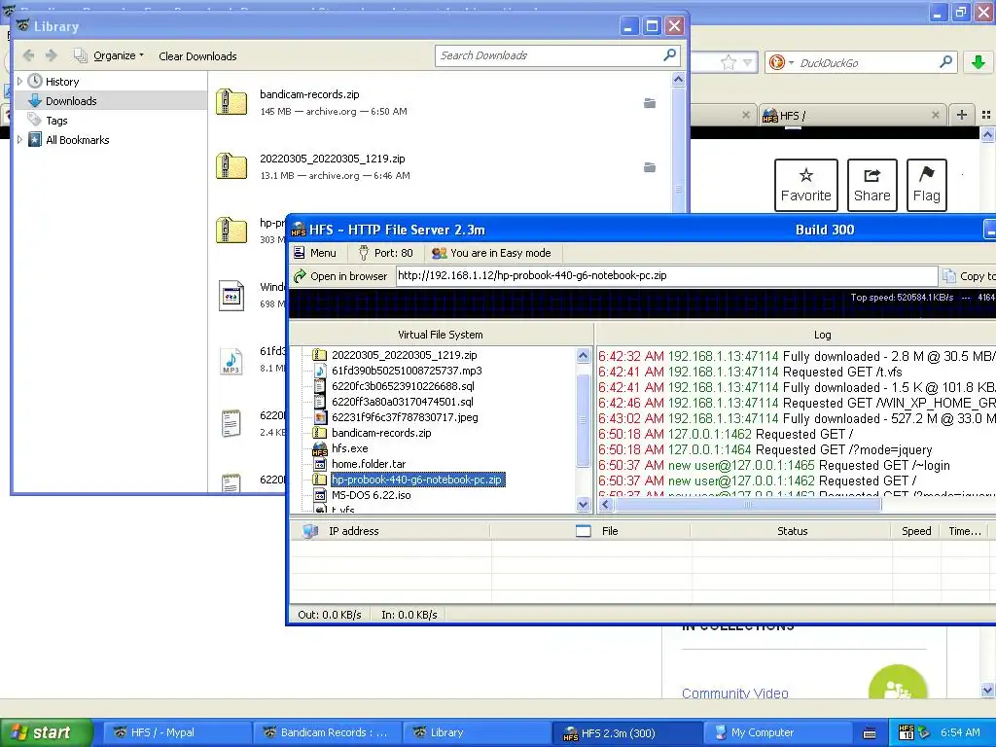Copy the HFS URL to clipboard
The height and width of the screenshot is (747, 996).
point(970,276)
